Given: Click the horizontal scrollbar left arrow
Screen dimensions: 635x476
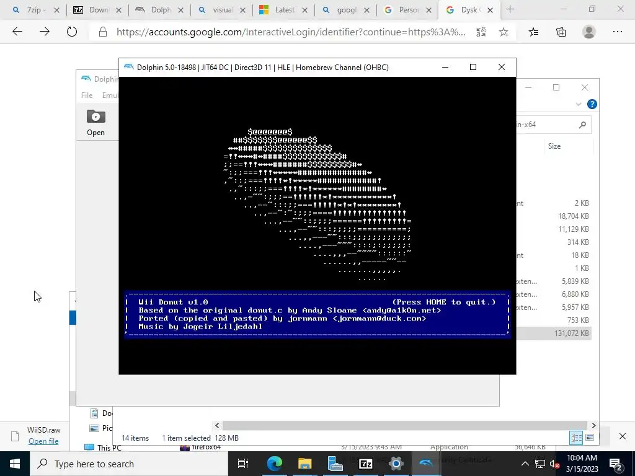Looking at the screenshot, I should [x=217, y=425].
